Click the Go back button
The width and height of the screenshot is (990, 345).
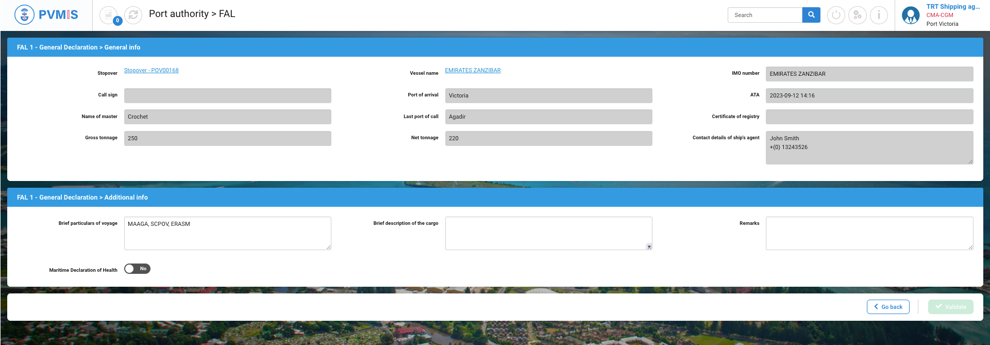(887, 307)
